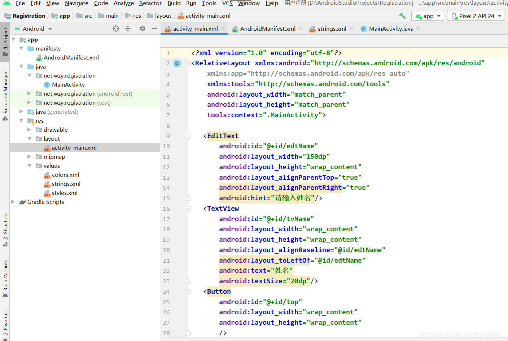The height and width of the screenshot is (341, 508).
Task: Open the app run configuration dropdown
Action: tap(428, 16)
